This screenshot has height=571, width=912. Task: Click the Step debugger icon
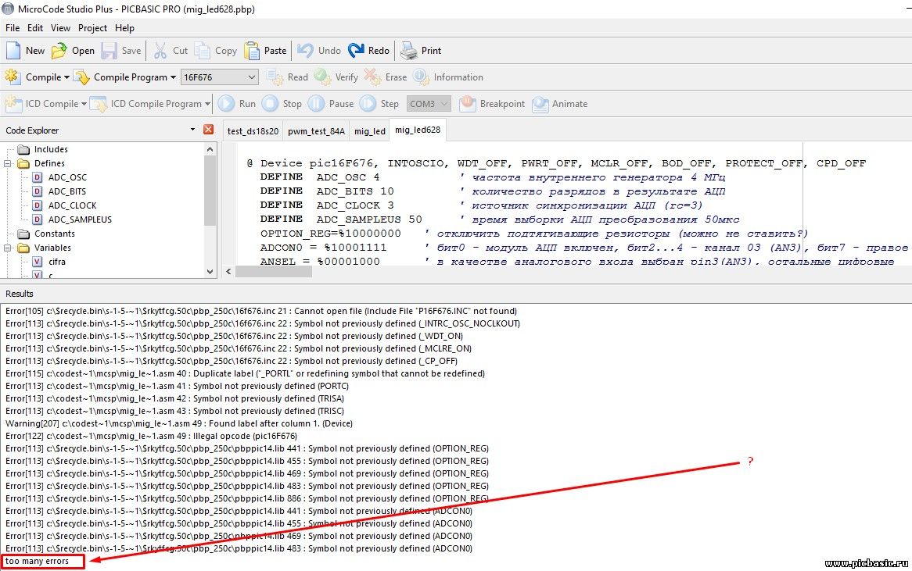click(x=368, y=103)
